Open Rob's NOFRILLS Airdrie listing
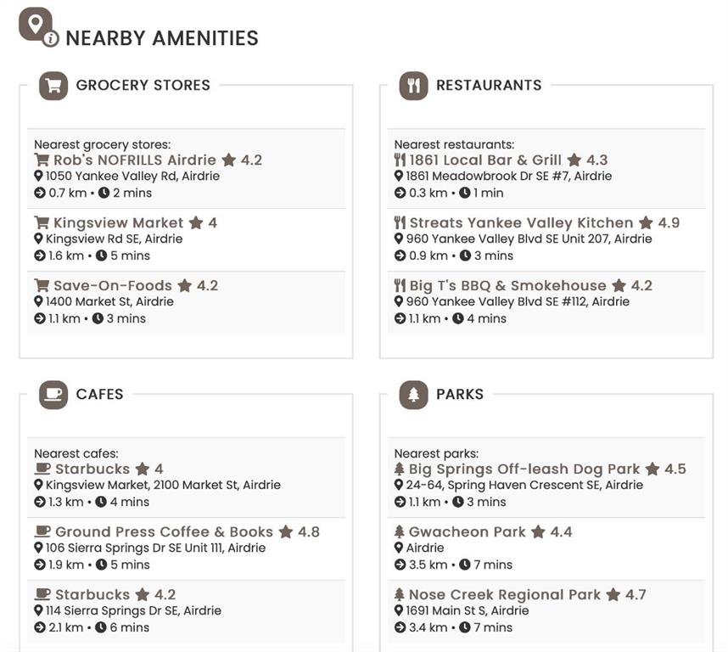Screen dimensions: 728x652 pos(135,160)
